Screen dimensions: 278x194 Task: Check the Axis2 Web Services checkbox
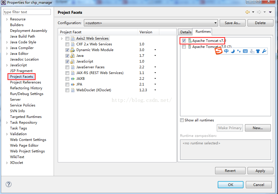coord(67,38)
